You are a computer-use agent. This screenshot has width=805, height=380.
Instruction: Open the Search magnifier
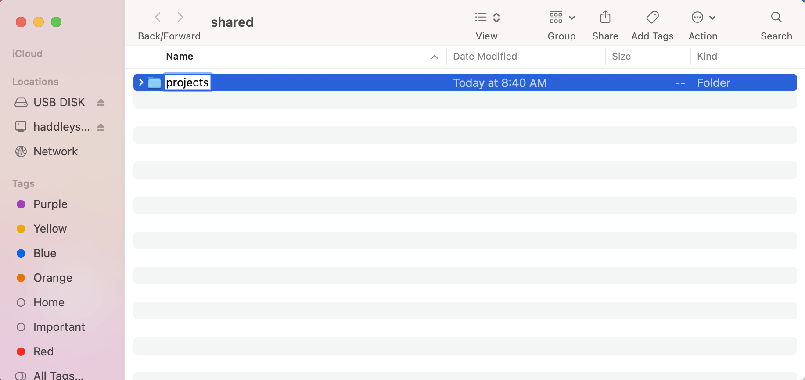coord(776,18)
